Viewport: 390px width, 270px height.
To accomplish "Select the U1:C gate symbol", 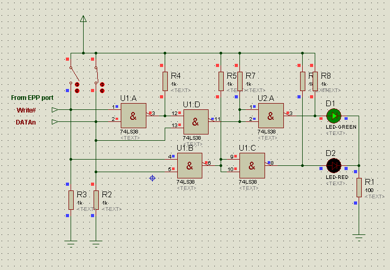I will 252,165.
